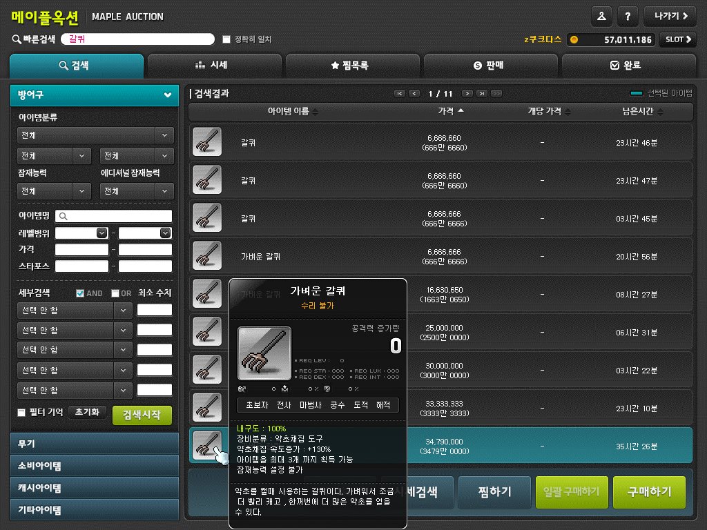Click the quick search magnifier icon
Viewport: 707px width, 530px height.
point(17,39)
